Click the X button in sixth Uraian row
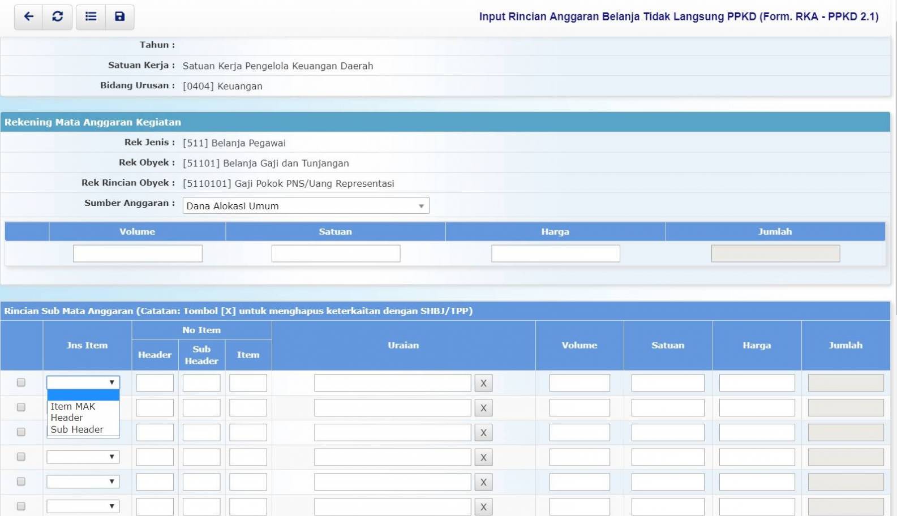Screen dimensions: 897x516 483,507
